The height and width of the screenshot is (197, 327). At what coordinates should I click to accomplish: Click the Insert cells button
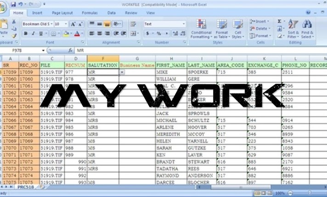(x=259, y=21)
